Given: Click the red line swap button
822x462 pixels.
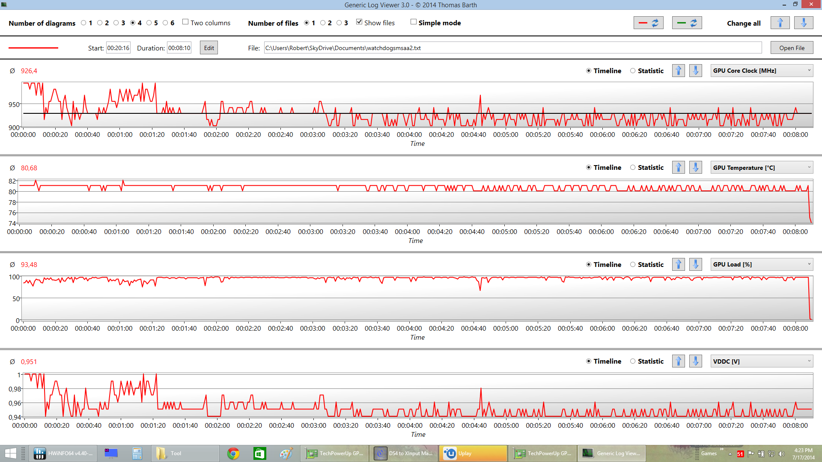Looking at the screenshot, I should 648,23.
